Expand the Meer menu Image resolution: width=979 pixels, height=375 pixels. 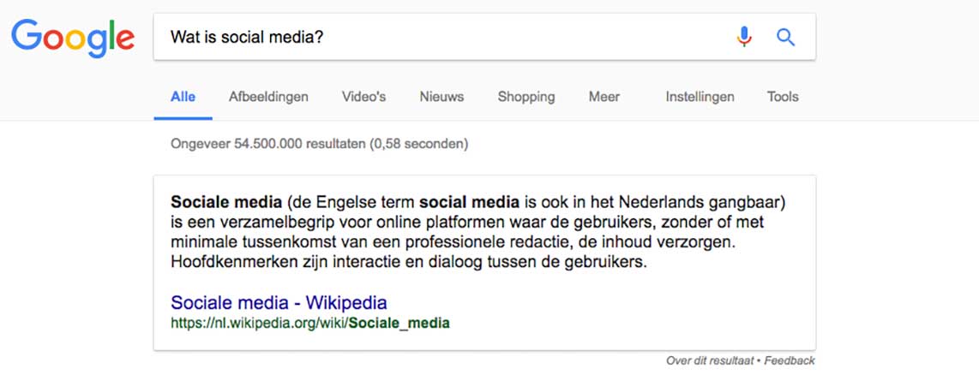(x=604, y=97)
